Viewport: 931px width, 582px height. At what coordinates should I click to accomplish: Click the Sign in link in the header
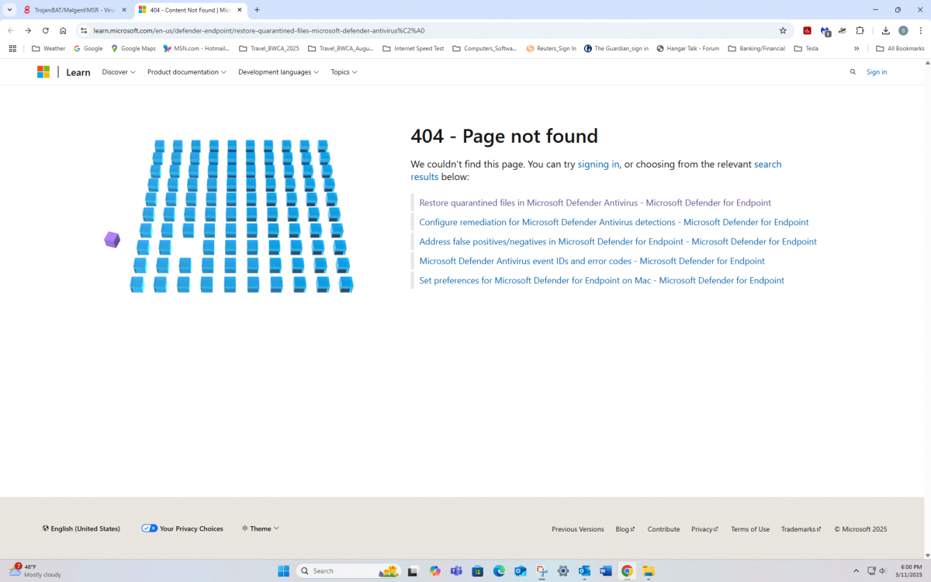click(877, 72)
